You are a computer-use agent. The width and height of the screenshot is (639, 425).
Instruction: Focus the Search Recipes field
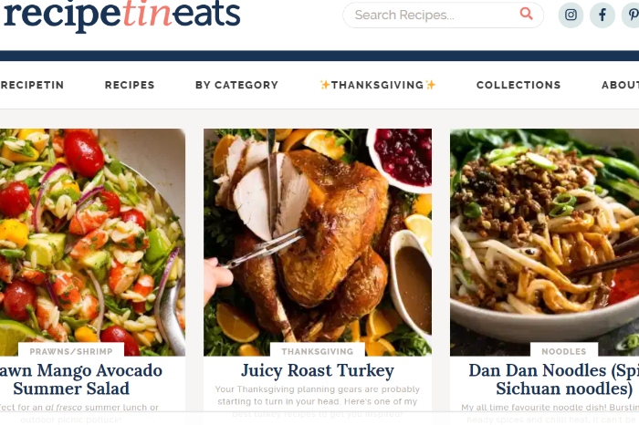(443, 16)
